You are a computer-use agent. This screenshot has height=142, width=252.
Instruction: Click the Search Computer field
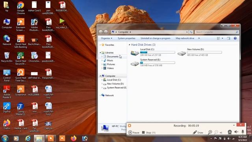tap(217, 32)
